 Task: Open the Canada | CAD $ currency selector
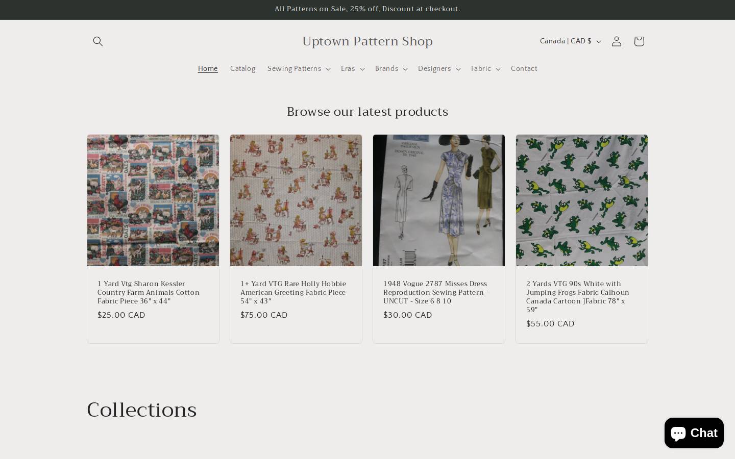570,41
